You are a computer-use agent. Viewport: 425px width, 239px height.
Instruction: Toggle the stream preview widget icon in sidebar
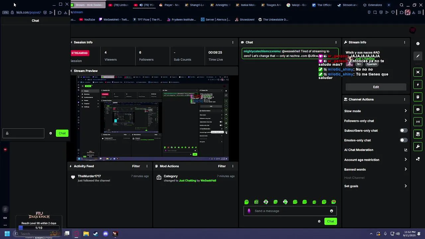(x=418, y=72)
